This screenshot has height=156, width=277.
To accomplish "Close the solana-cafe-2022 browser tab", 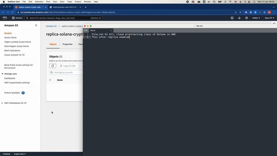I will [80, 7].
